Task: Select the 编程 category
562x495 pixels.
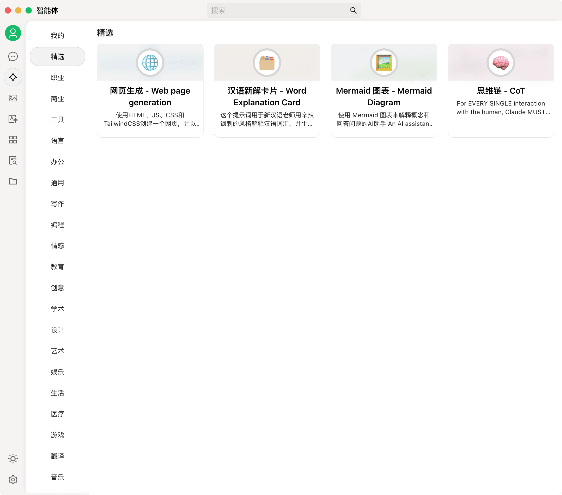Action: pos(57,225)
